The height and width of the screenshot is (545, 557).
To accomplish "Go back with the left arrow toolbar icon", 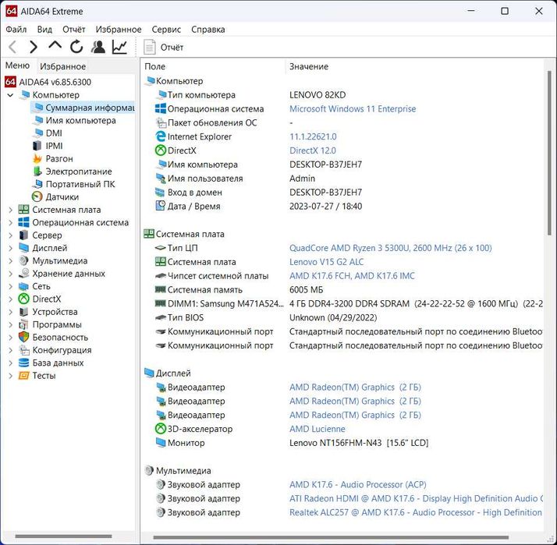I will tap(12, 47).
